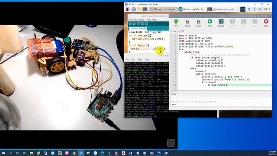The height and width of the screenshot is (156, 277).
Task: Click the VNC server tray icon
Action: [243, 9]
